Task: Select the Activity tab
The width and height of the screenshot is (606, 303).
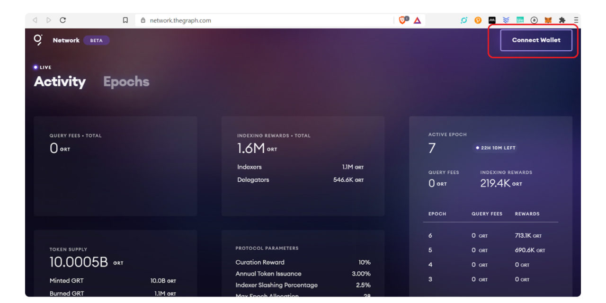Action: 60,82
